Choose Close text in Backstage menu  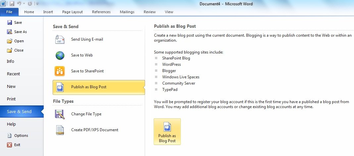(x=19, y=50)
